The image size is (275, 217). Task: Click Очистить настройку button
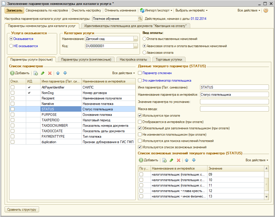(86, 11)
